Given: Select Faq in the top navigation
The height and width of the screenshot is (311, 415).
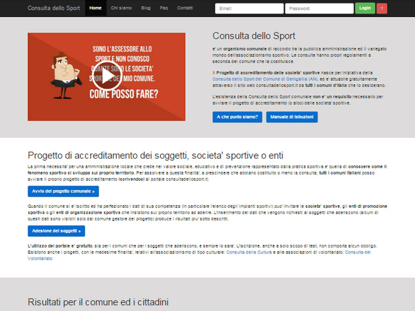Looking at the screenshot, I should 164,8.
